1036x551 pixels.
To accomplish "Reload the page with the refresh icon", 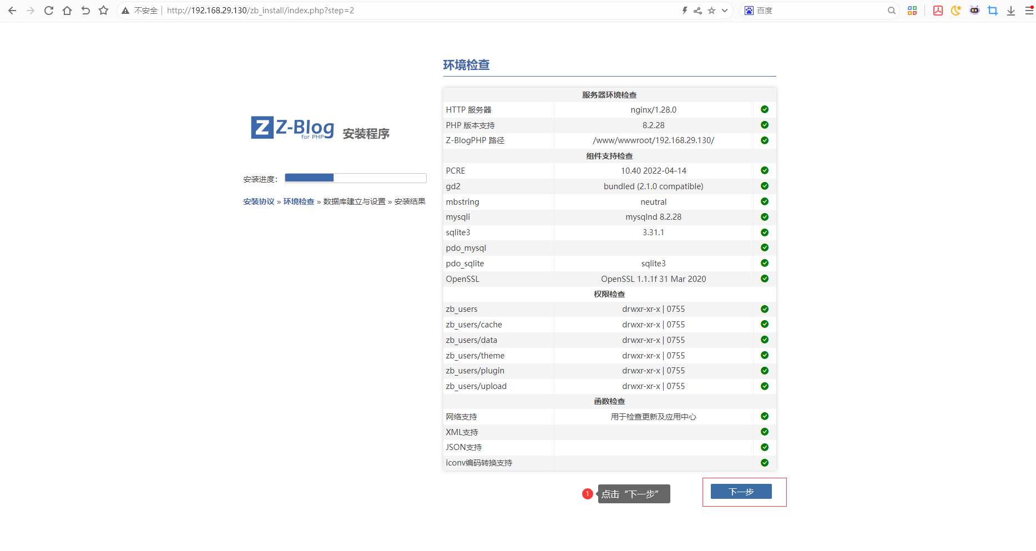I will click(49, 11).
